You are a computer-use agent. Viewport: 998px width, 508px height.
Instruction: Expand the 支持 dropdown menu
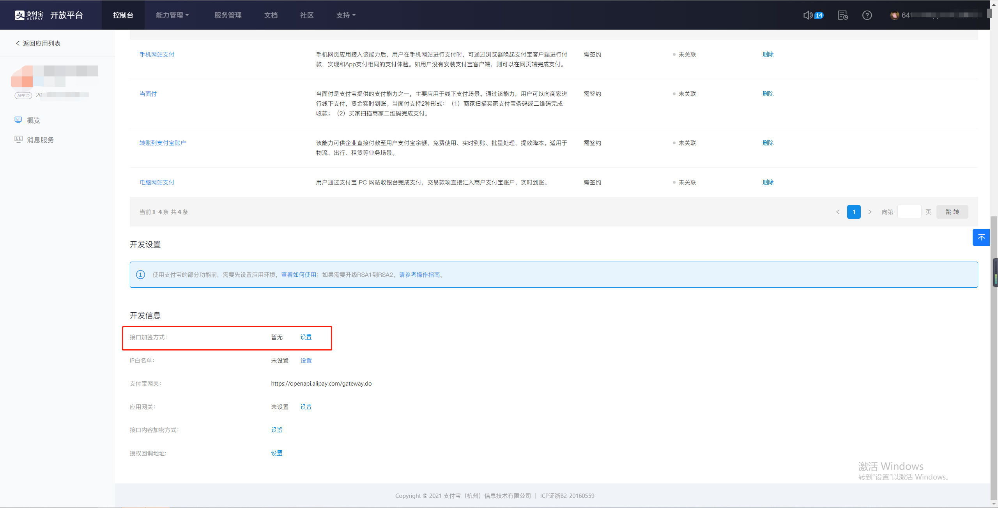345,15
